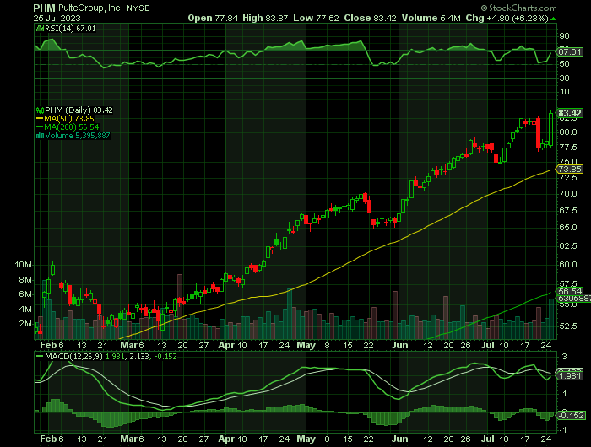Click the 10M volume axis label

tap(24, 265)
